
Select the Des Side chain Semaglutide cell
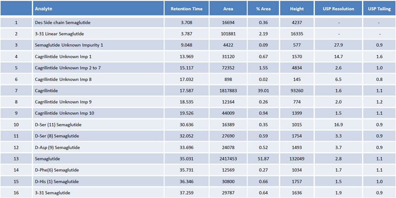click(x=62, y=22)
